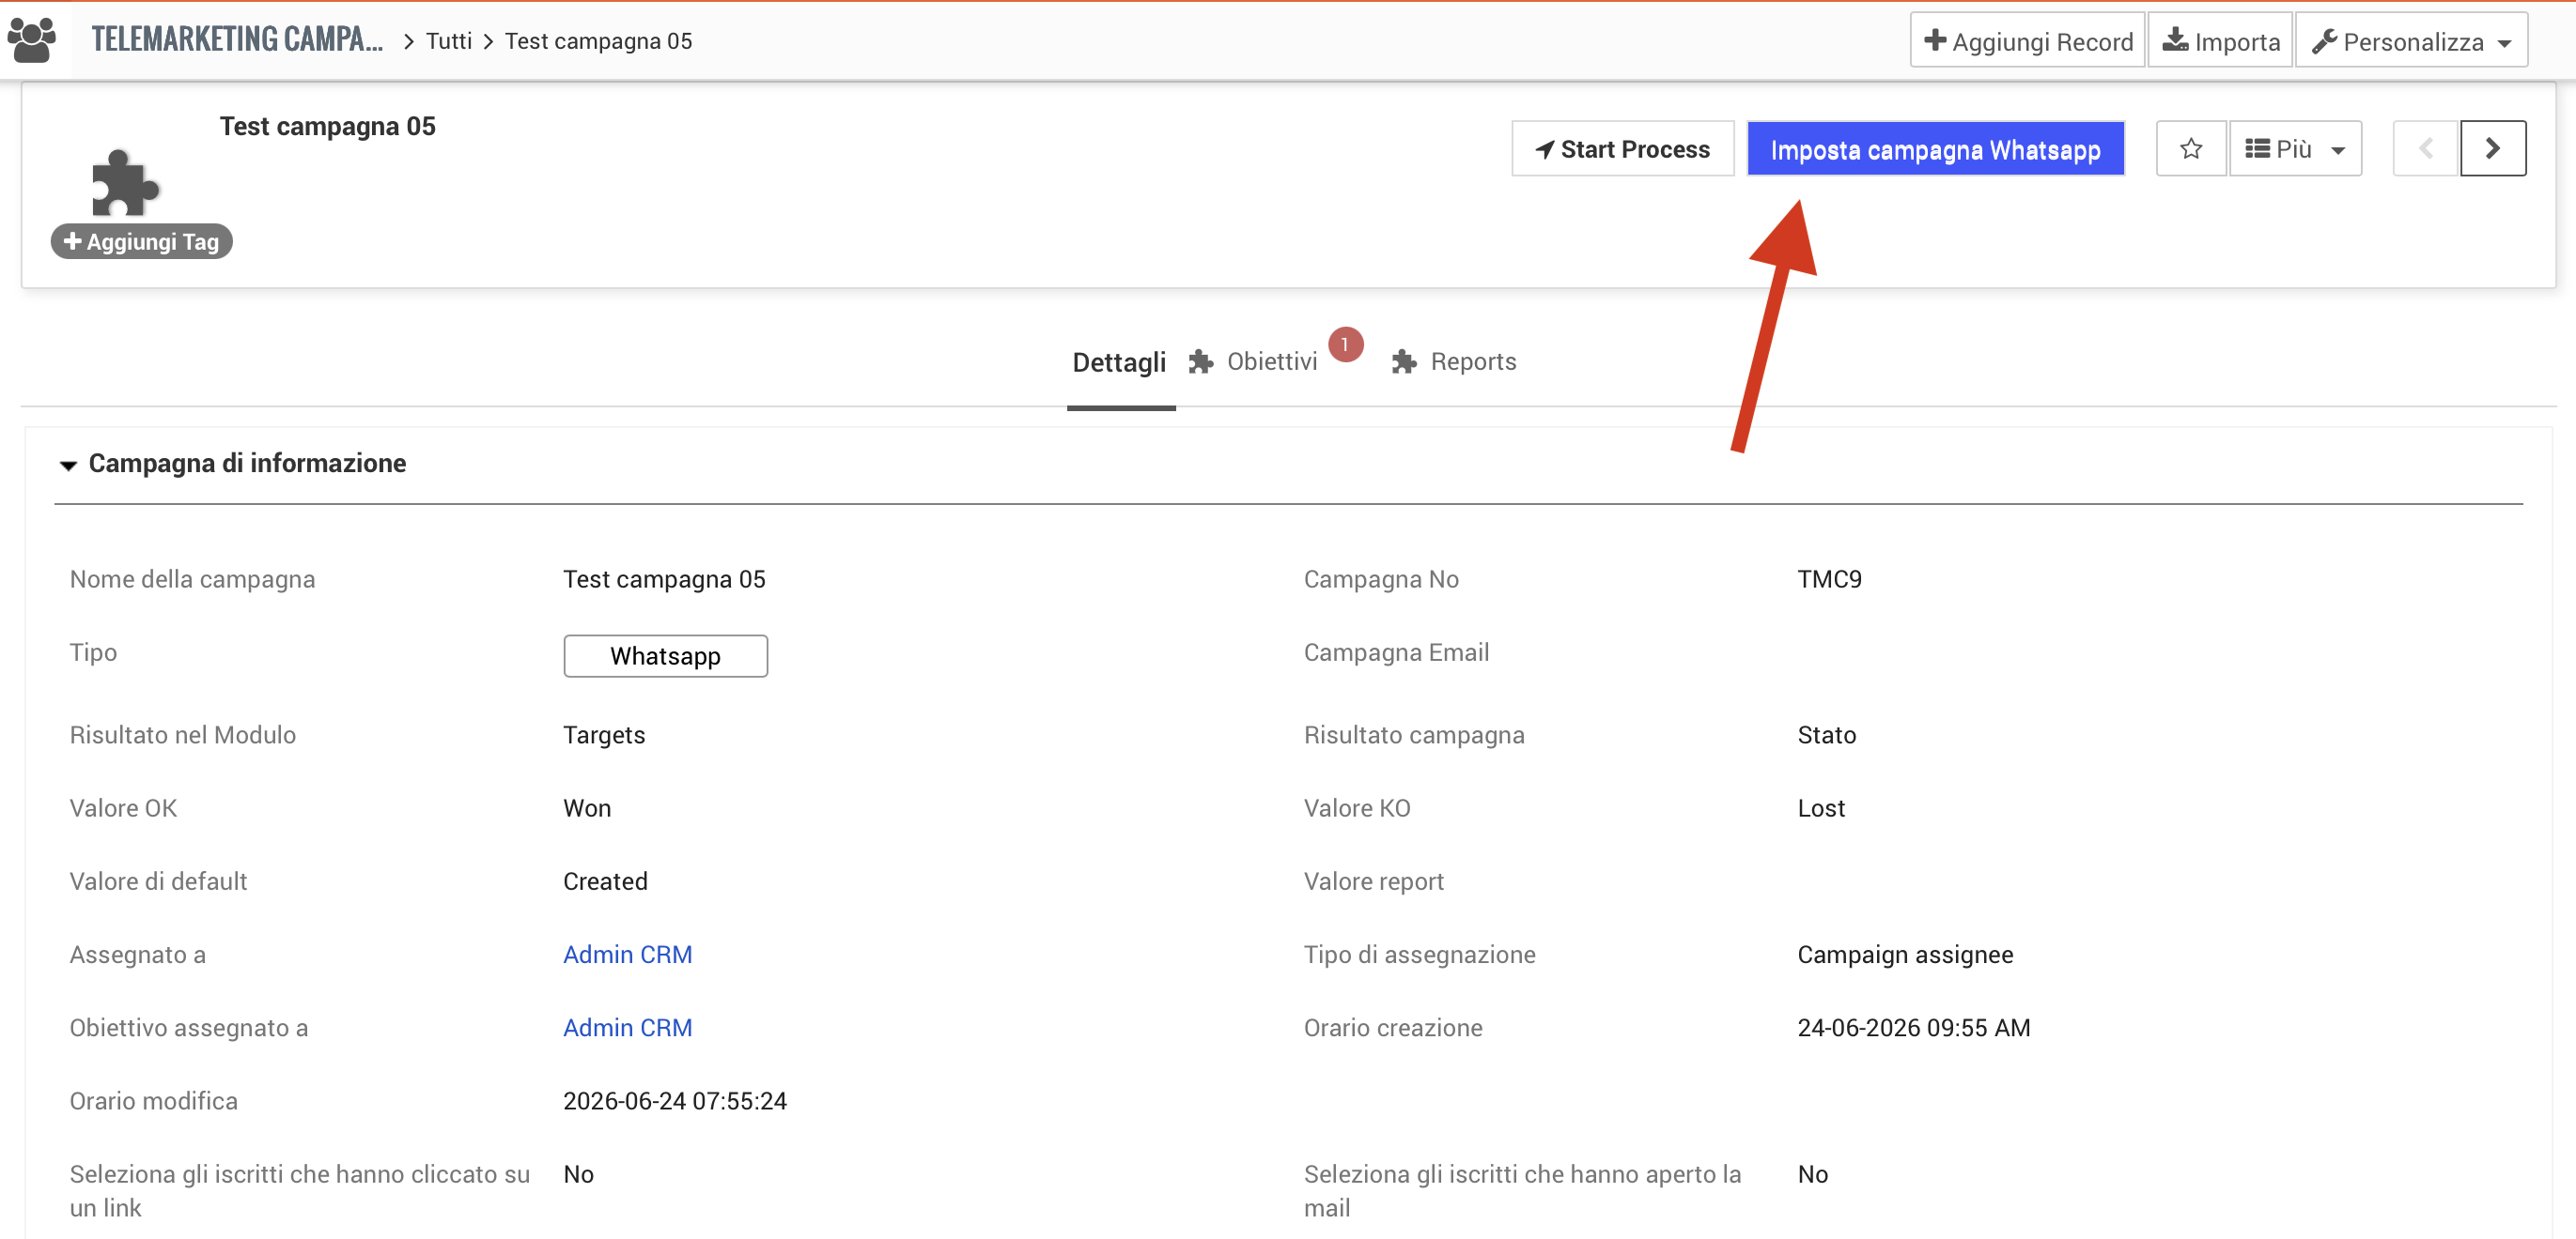
Task: Open the Obiettivi tab
Action: click(x=1271, y=361)
